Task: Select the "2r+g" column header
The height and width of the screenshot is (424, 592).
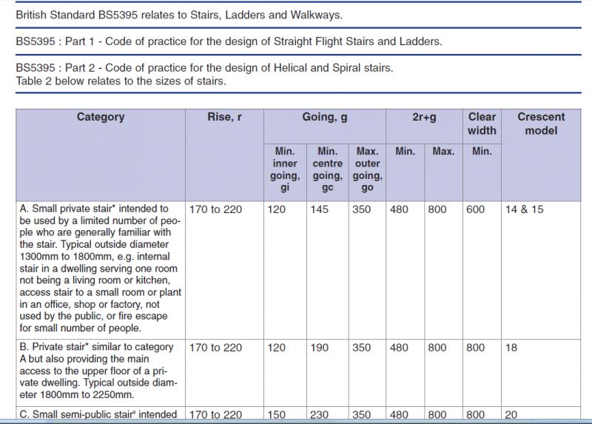Action: 425,117
